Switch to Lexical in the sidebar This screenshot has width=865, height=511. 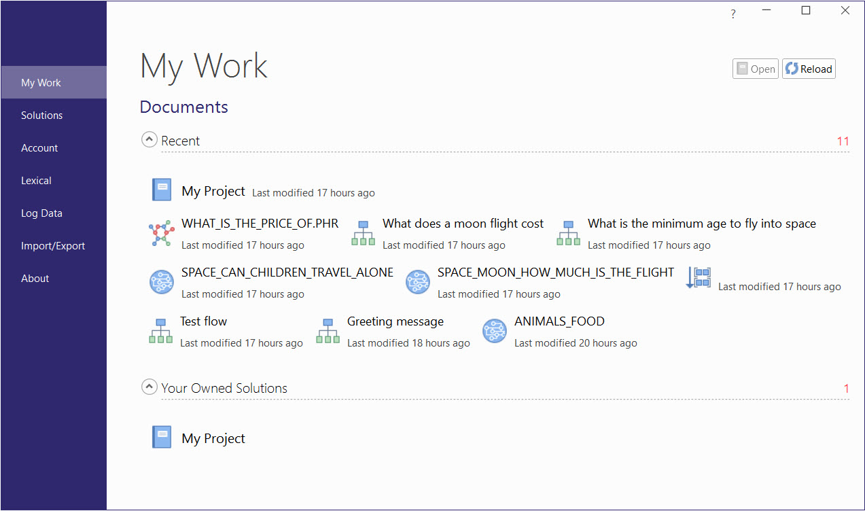click(36, 181)
